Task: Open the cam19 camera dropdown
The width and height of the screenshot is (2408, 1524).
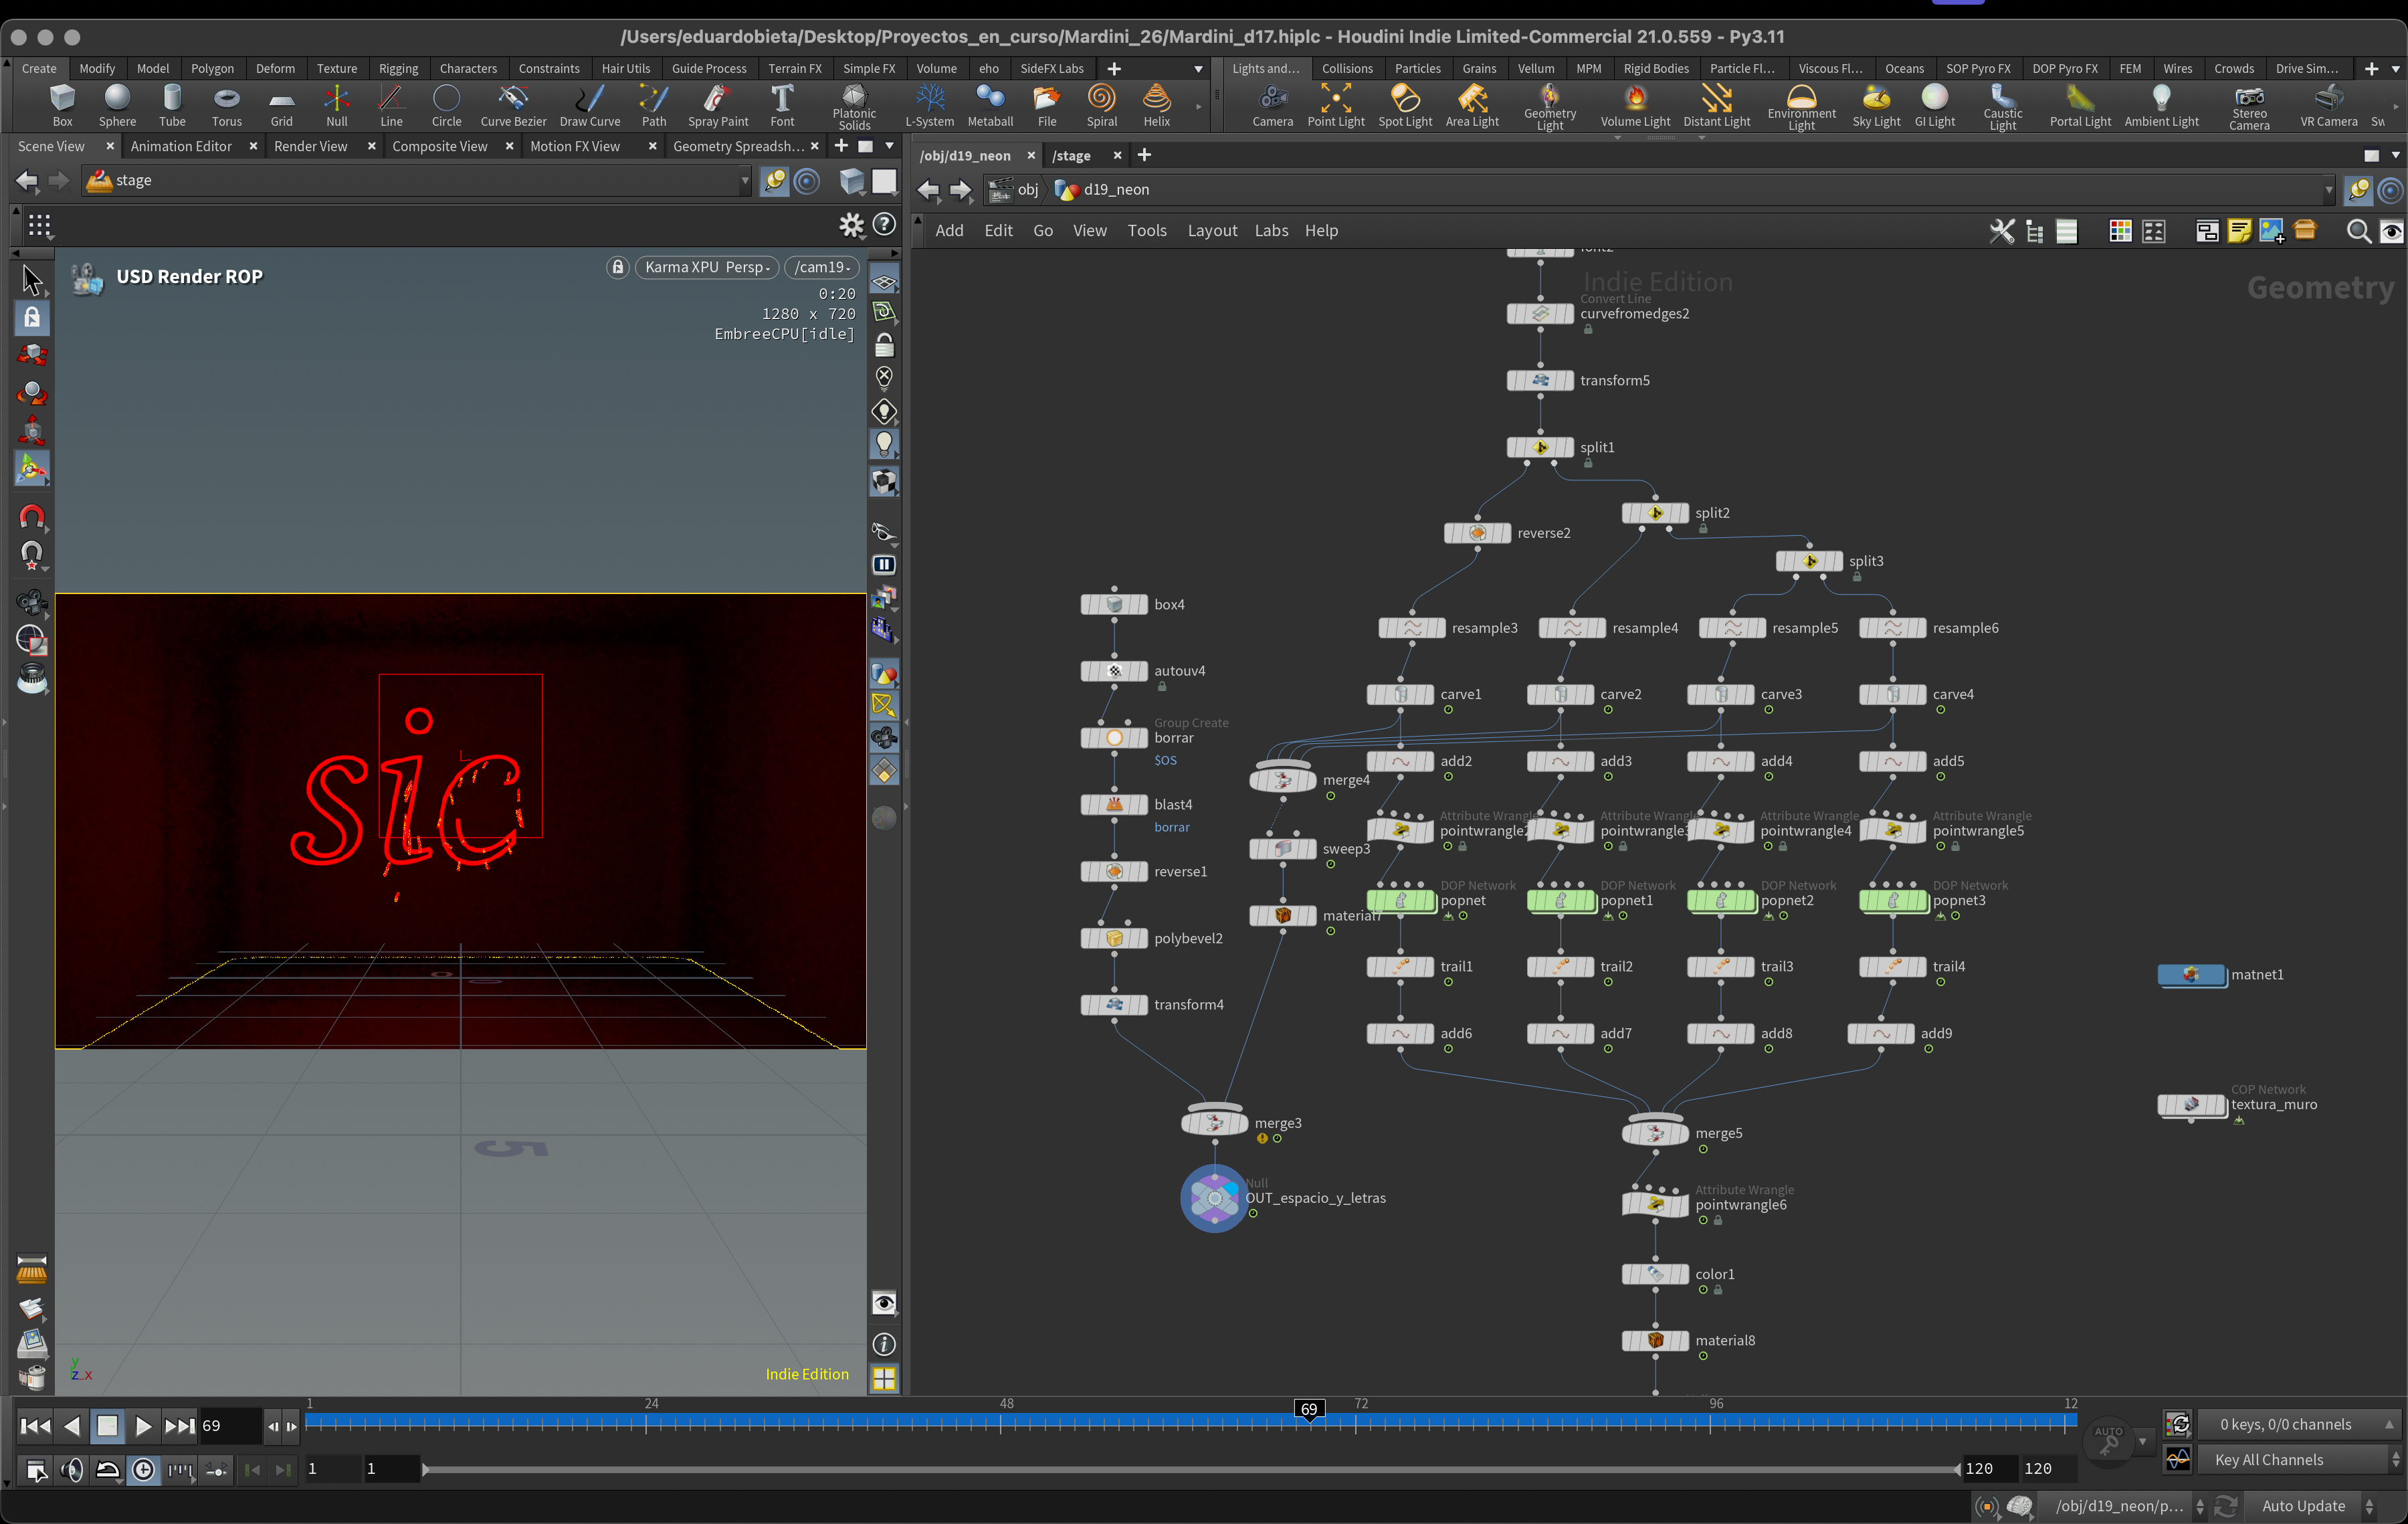Action: point(822,267)
